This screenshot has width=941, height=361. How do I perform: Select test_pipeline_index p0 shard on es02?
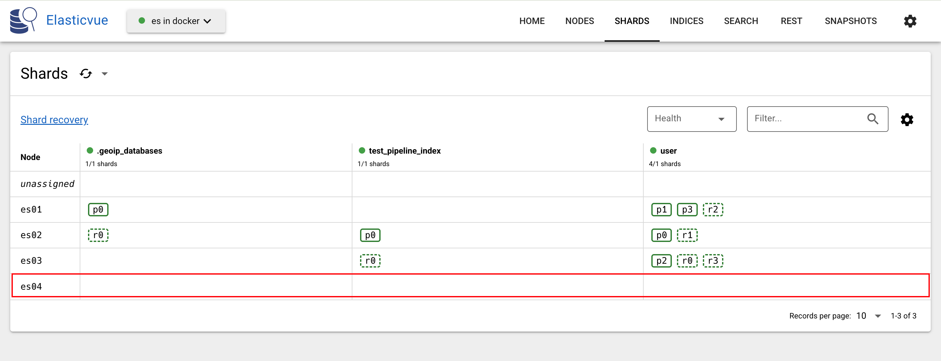tap(370, 235)
